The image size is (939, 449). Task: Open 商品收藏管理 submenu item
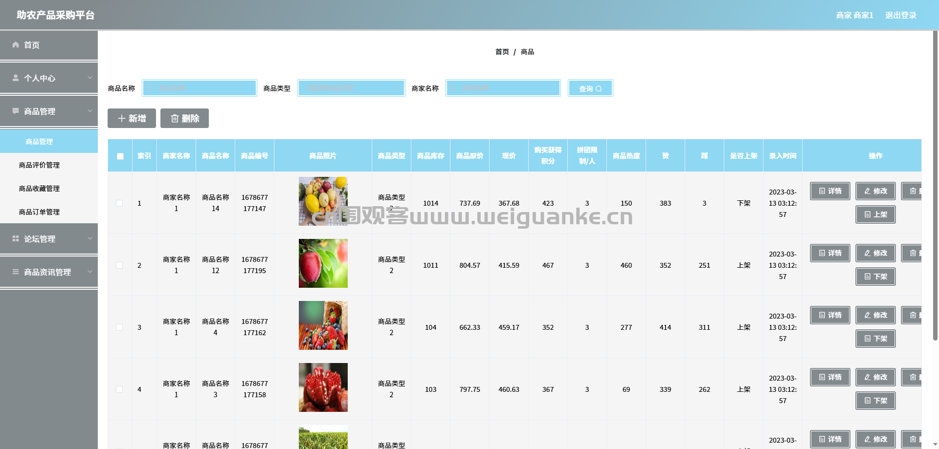click(49, 189)
